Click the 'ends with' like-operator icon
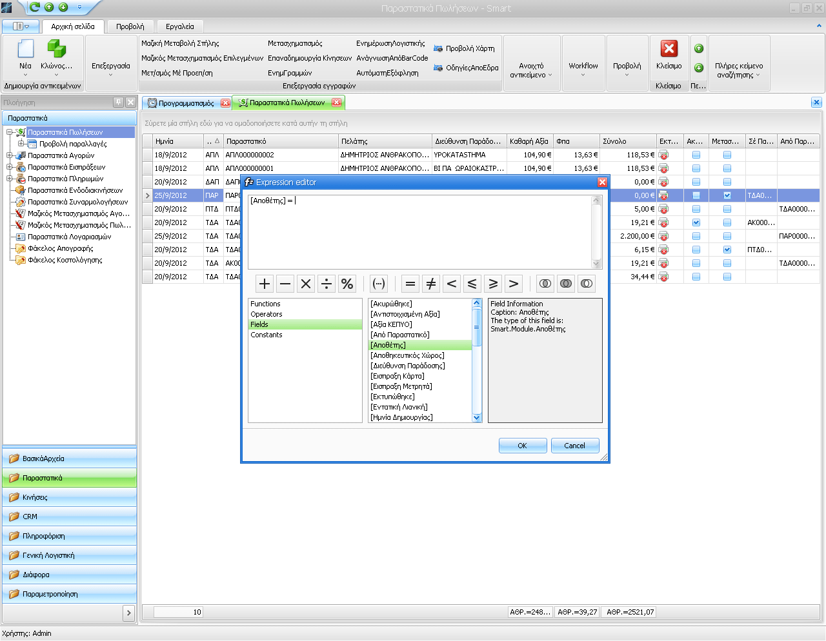826x641 pixels. (587, 283)
